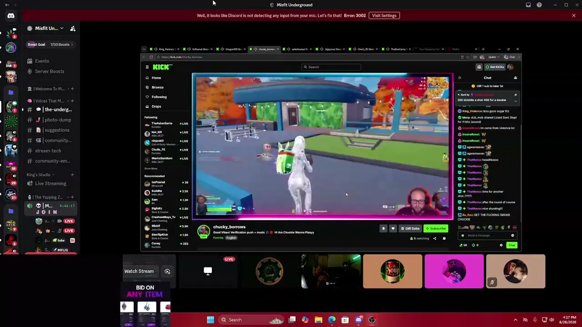Open Discord from the taskbar
This screenshot has height=327, width=582.
[359, 320]
